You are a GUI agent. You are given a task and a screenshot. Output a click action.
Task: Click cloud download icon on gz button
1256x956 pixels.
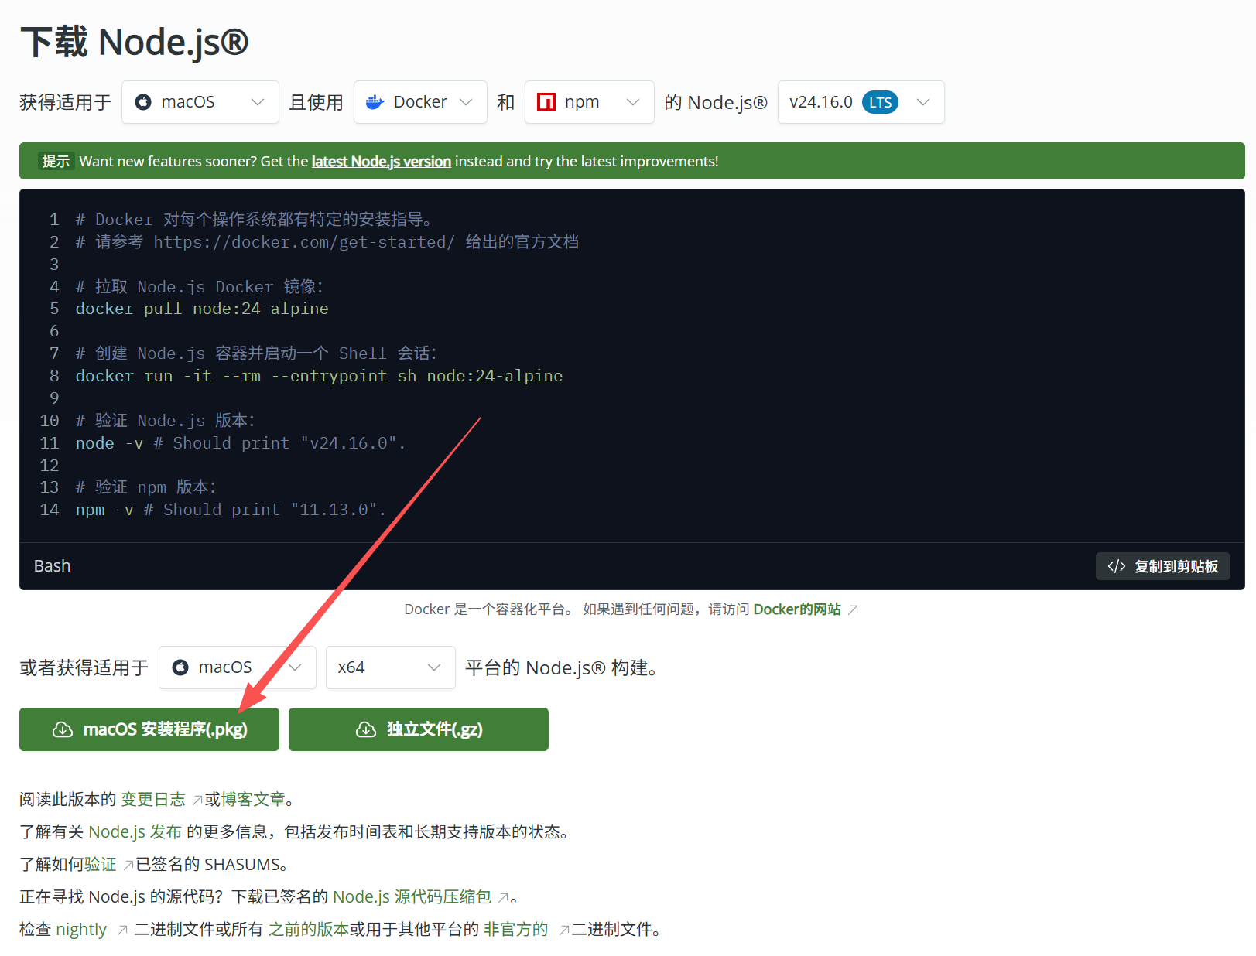[366, 729]
